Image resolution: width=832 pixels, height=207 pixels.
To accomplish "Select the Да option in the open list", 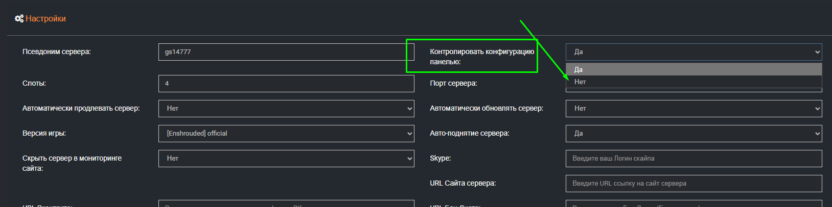I will (x=694, y=69).
